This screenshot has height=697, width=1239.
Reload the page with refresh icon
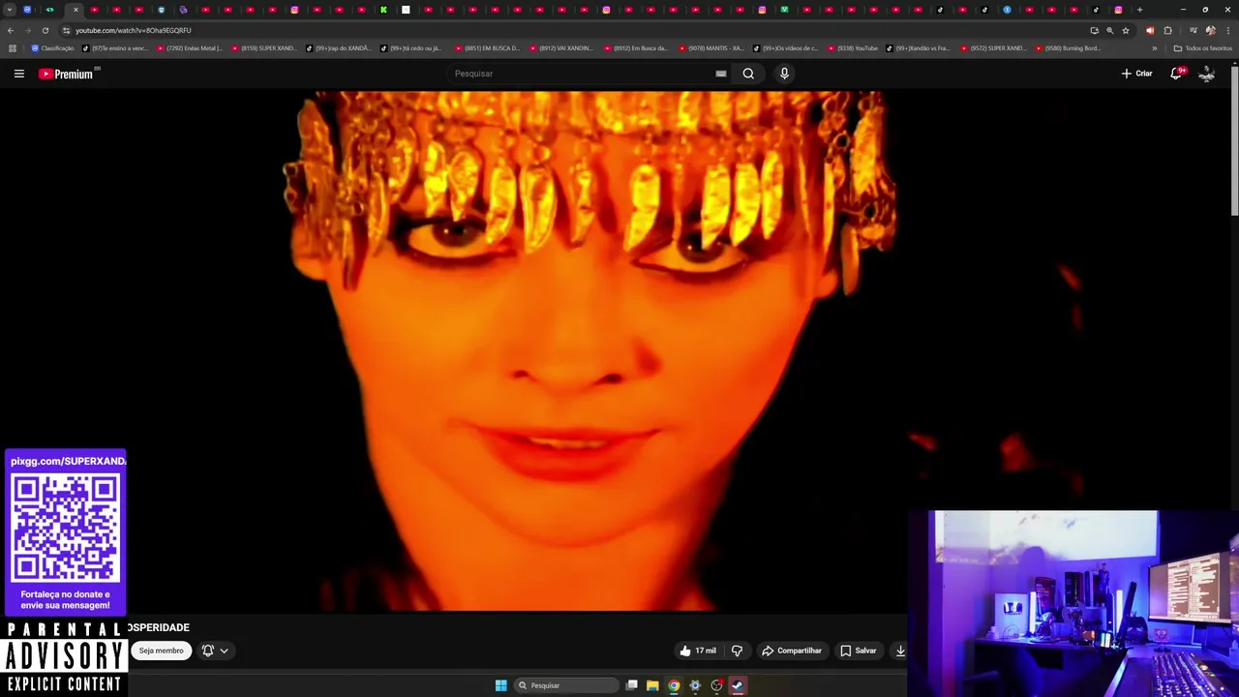pyautogui.click(x=45, y=30)
